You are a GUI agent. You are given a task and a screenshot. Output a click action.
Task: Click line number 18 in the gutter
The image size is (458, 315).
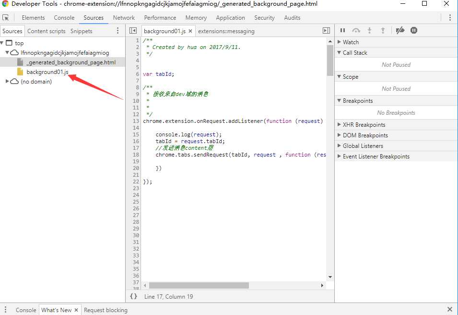tap(136, 155)
